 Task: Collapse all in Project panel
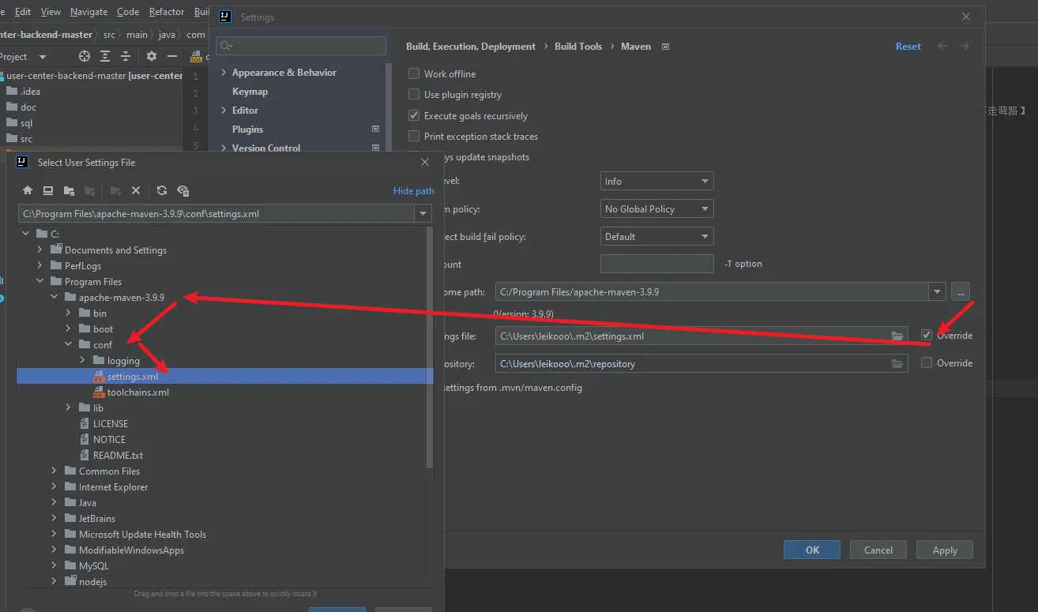click(126, 56)
